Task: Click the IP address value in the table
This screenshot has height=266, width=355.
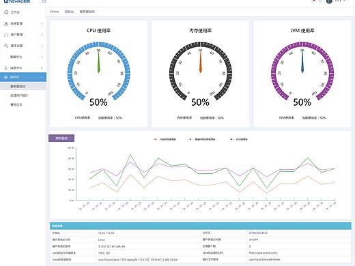Action: click(x=106, y=233)
